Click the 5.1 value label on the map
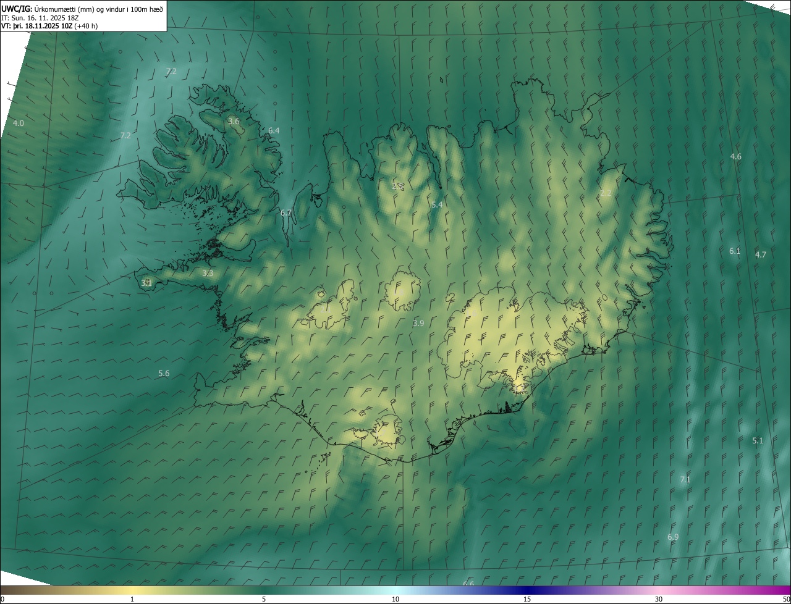The height and width of the screenshot is (604, 791). click(758, 441)
